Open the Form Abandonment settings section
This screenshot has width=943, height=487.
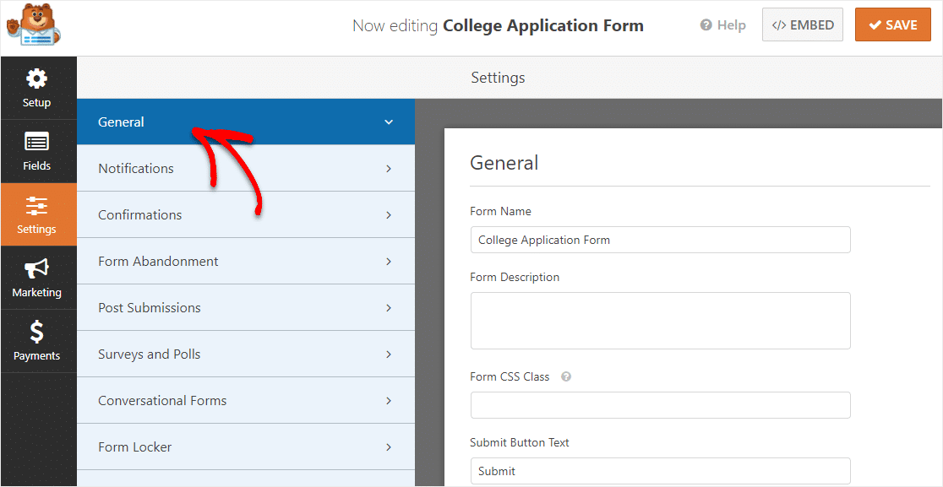pos(246,261)
